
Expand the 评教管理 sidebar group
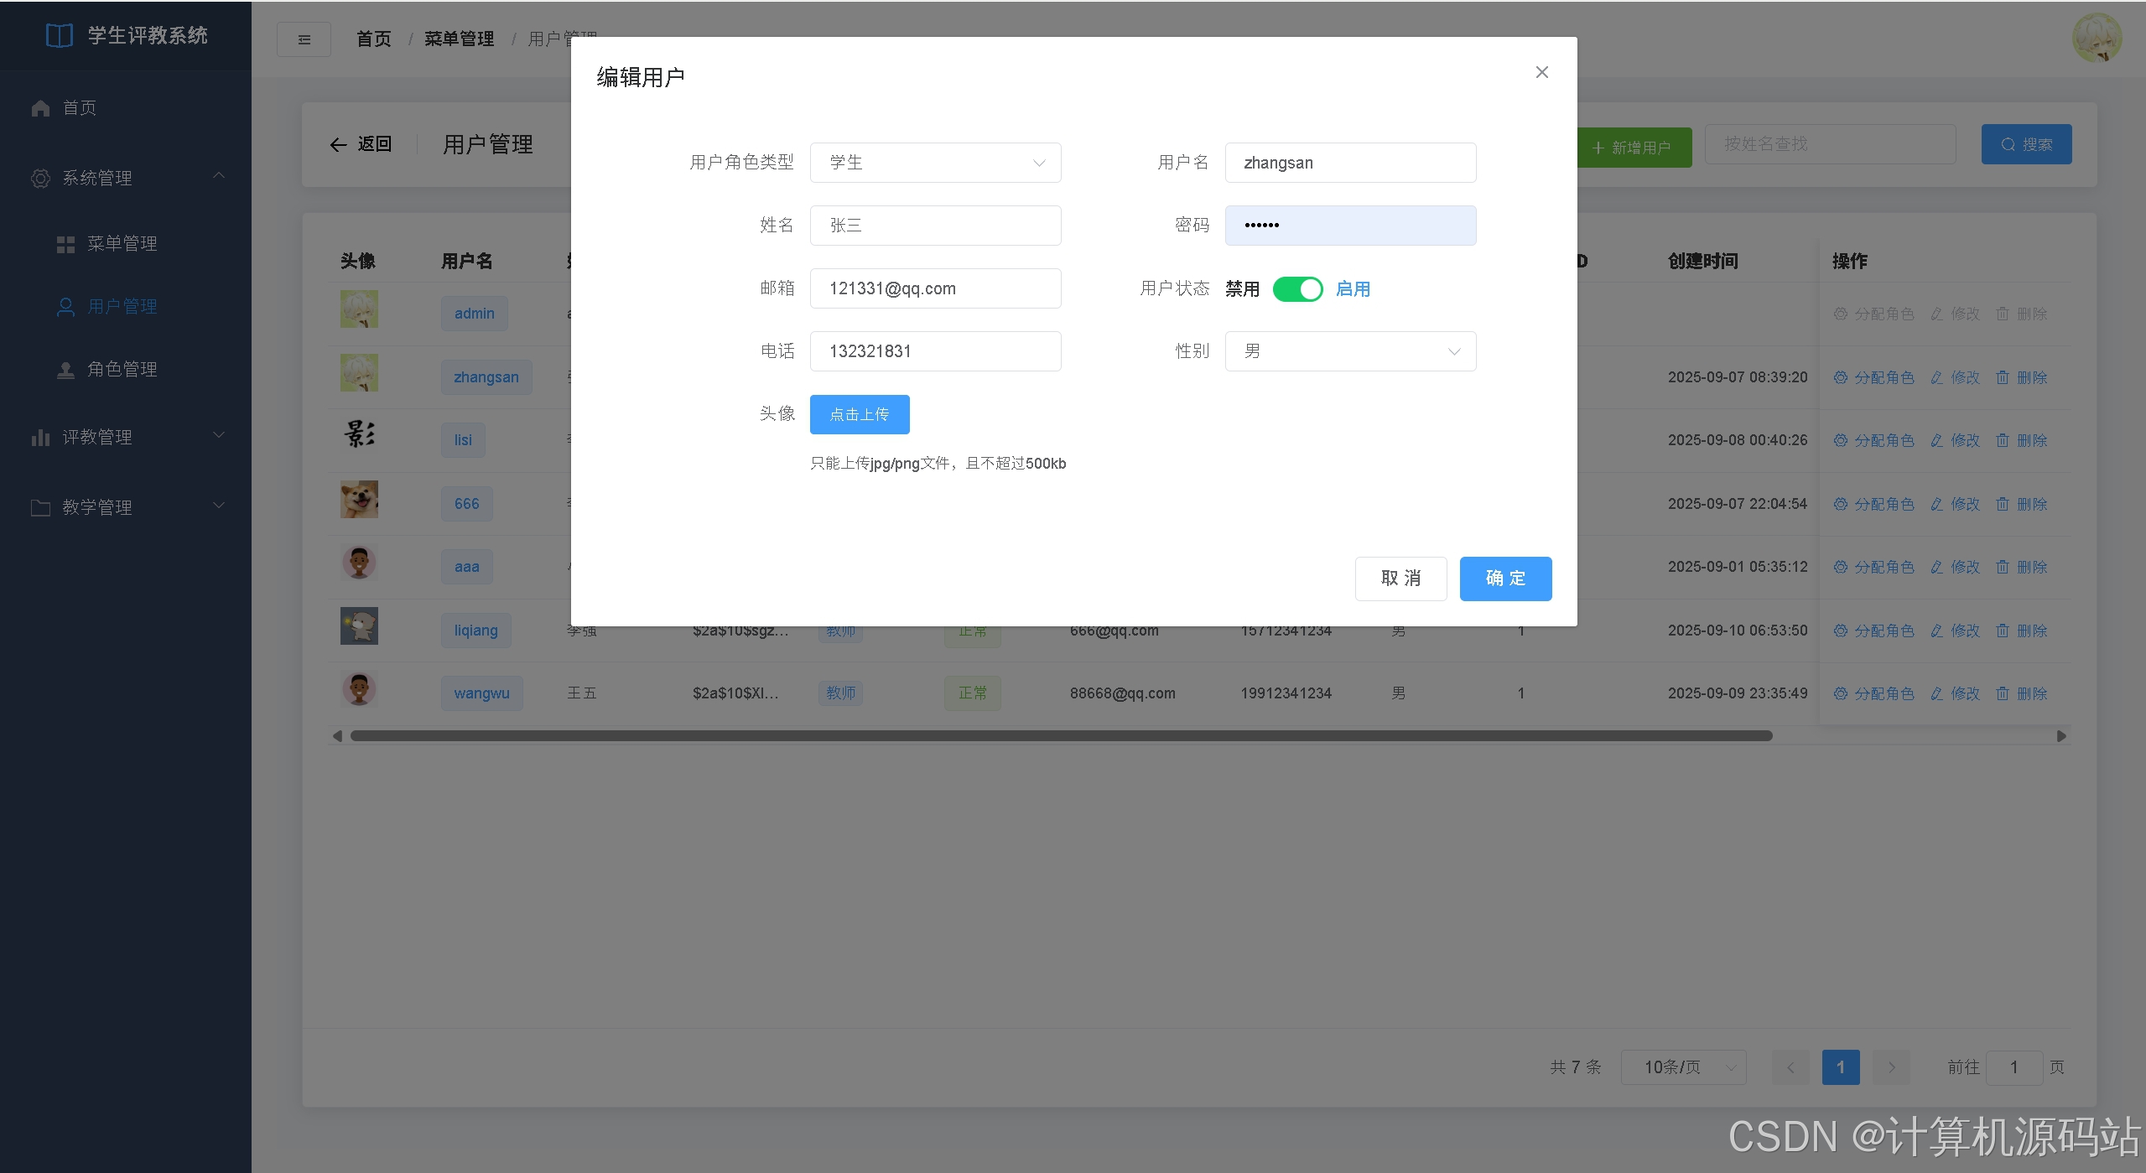pos(126,438)
